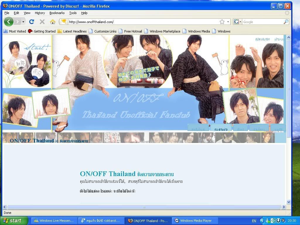Click the webcam tray icon
Image resolution: width=300 pixels, height=225 pixels.
[283, 220]
